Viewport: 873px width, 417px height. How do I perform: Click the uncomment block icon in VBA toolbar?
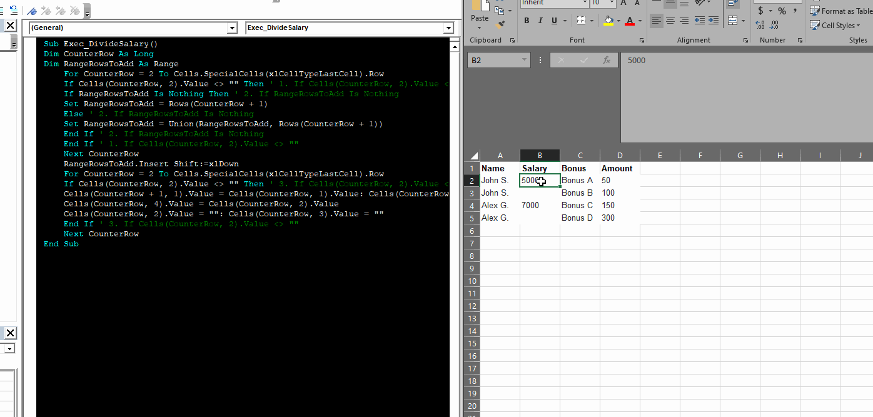click(x=13, y=11)
